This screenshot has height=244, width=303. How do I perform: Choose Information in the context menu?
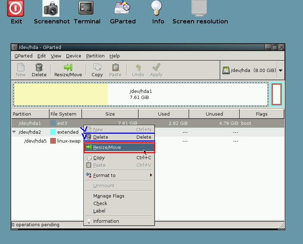(119, 221)
